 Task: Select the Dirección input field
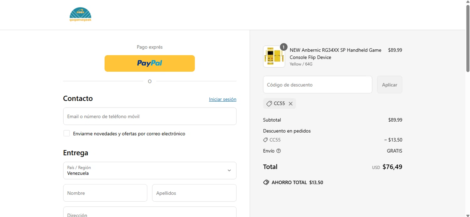150,212
